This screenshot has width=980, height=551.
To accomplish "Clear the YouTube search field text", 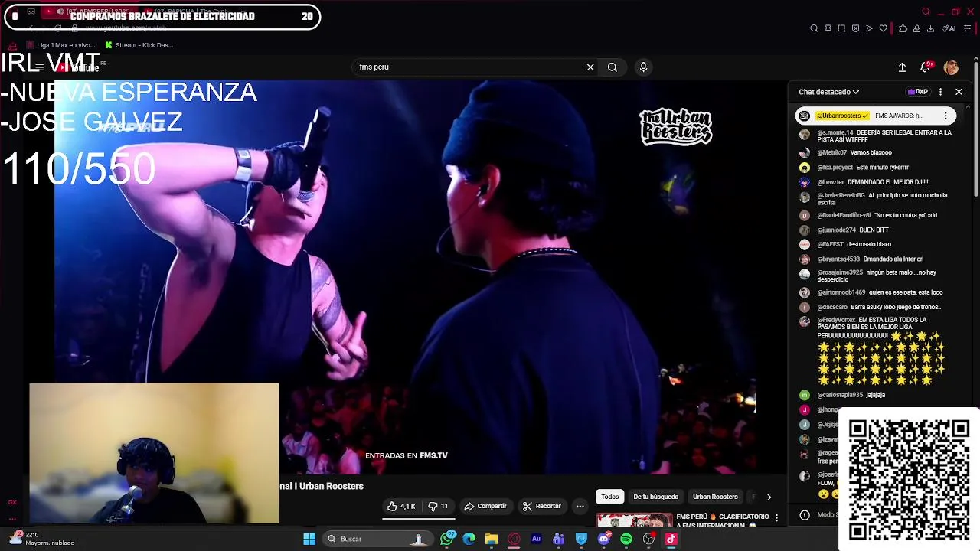I will pyautogui.click(x=590, y=67).
